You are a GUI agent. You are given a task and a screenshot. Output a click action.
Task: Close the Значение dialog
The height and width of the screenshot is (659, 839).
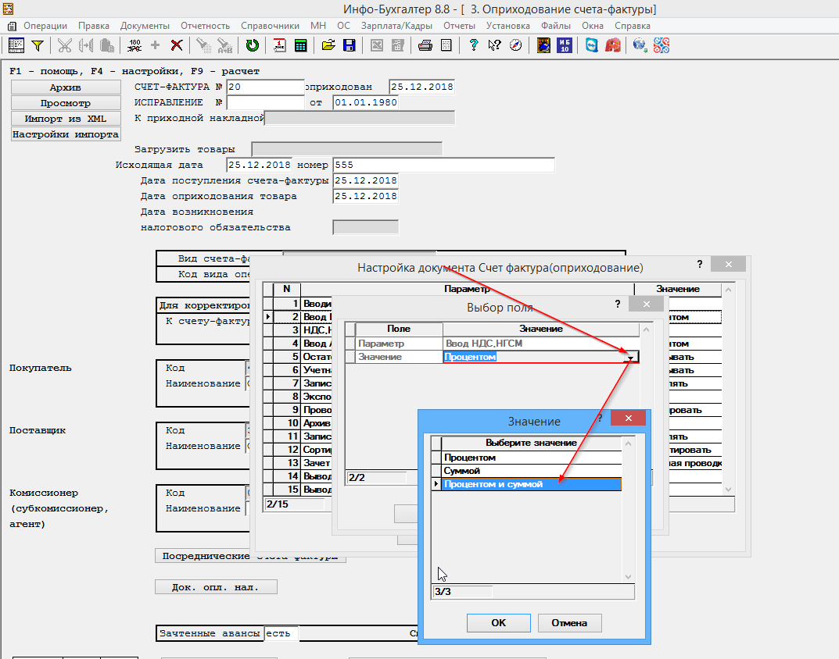click(628, 418)
